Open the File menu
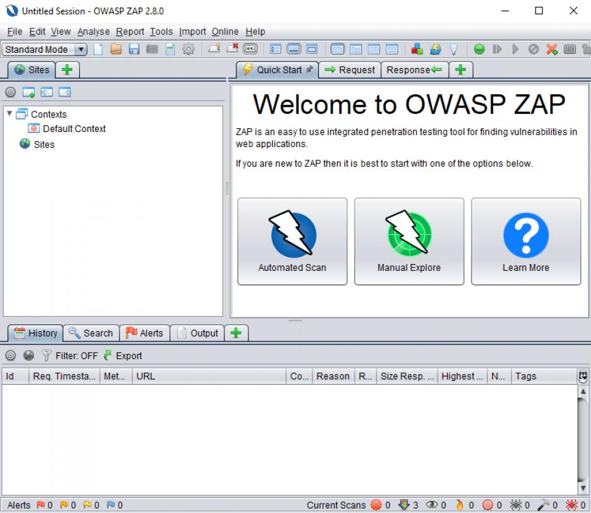 pyautogui.click(x=14, y=31)
